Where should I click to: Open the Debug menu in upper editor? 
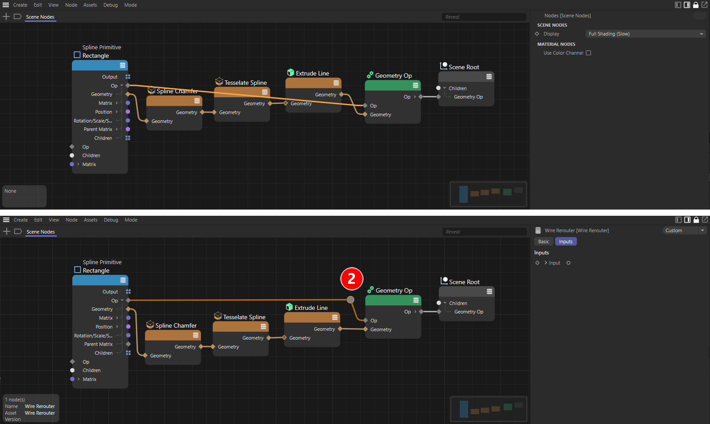coord(110,5)
